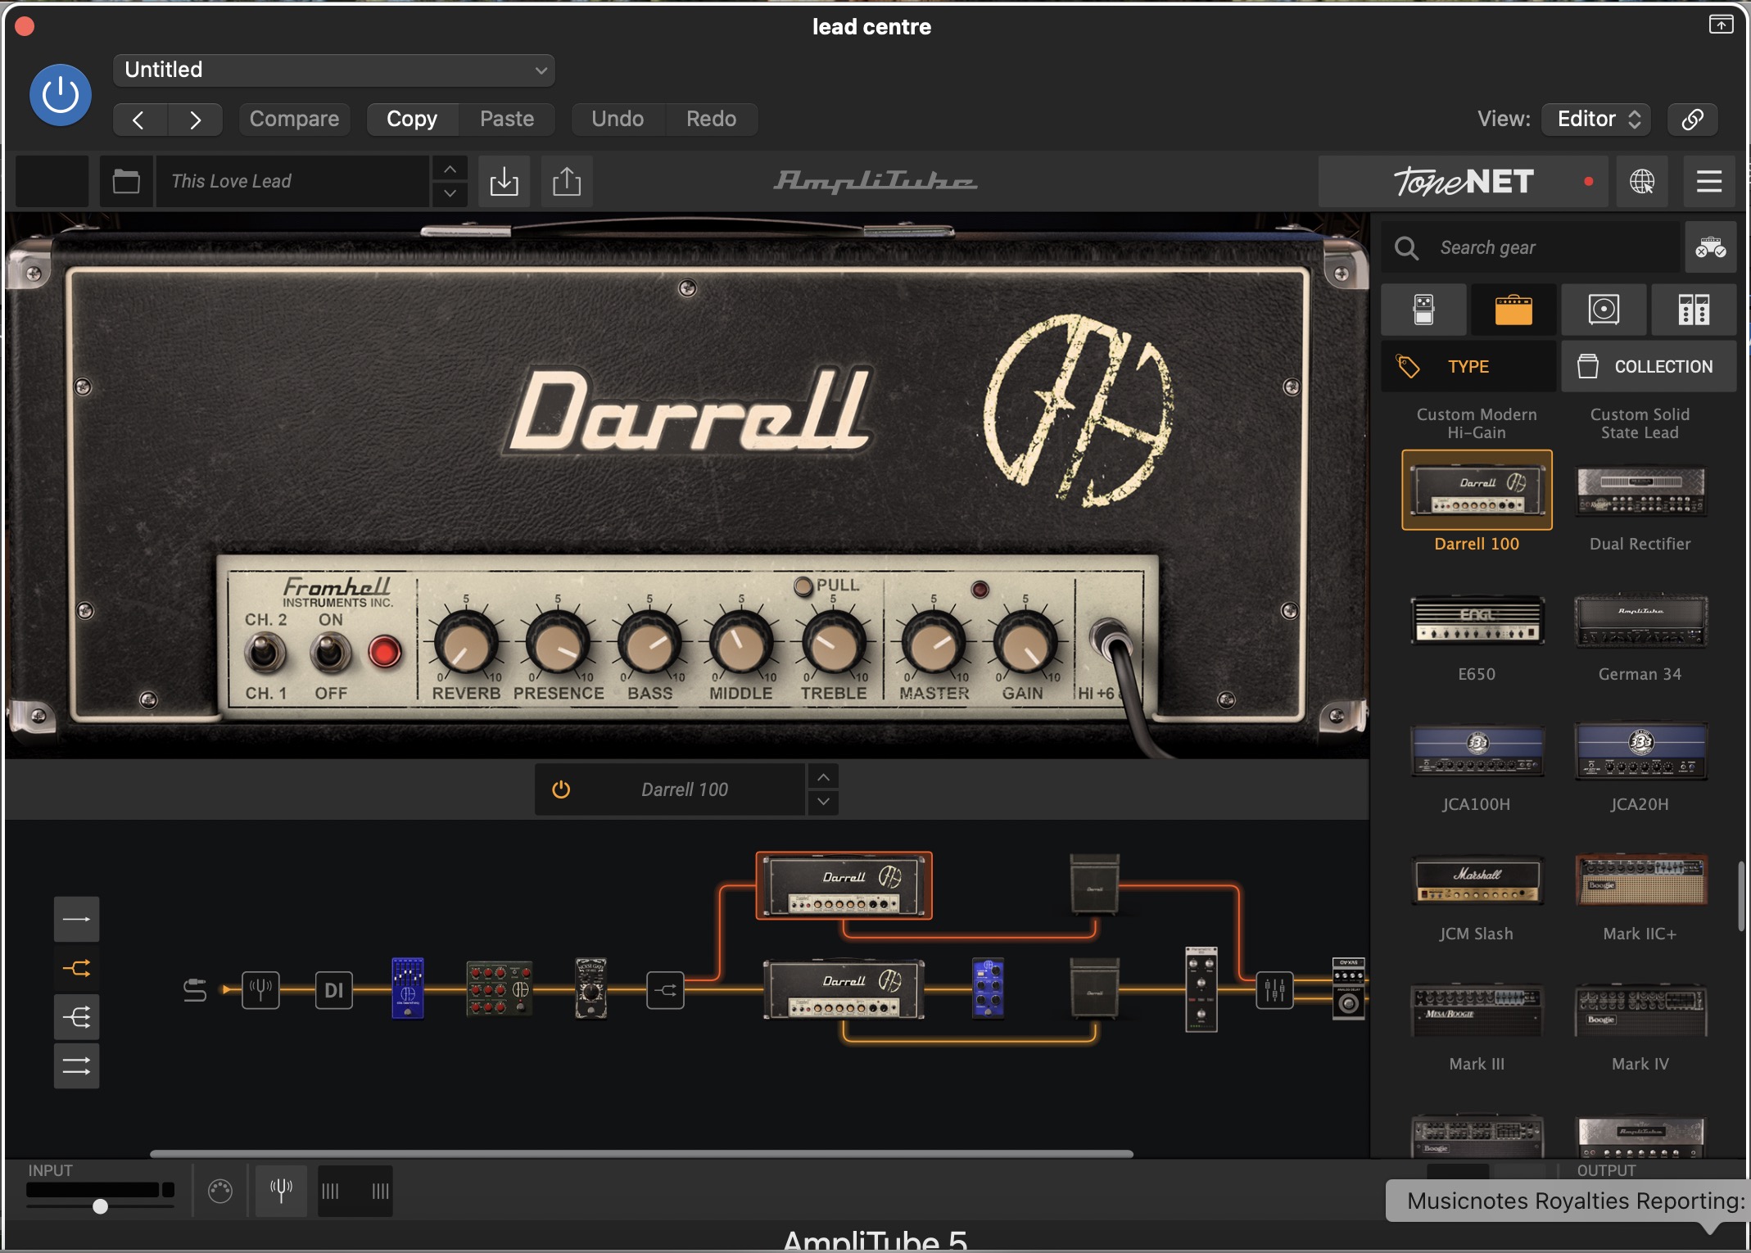Image resolution: width=1751 pixels, height=1253 pixels.
Task: Open the ToneNET button
Action: click(x=1463, y=181)
